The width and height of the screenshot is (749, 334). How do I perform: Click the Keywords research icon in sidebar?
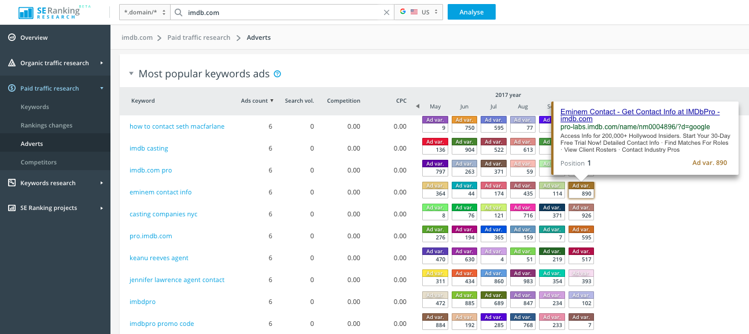12,183
